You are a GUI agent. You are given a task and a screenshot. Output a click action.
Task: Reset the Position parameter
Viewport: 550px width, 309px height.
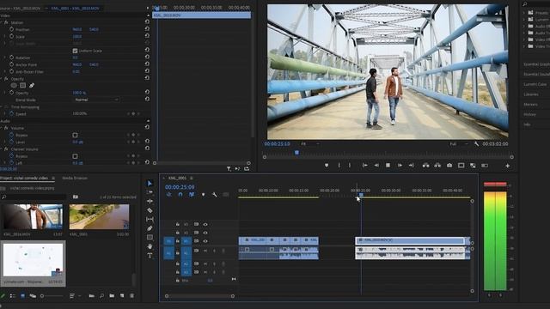(147, 28)
